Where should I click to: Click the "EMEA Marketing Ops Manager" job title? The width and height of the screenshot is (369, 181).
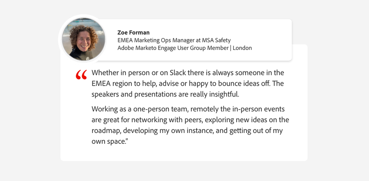tap(155, 40)
